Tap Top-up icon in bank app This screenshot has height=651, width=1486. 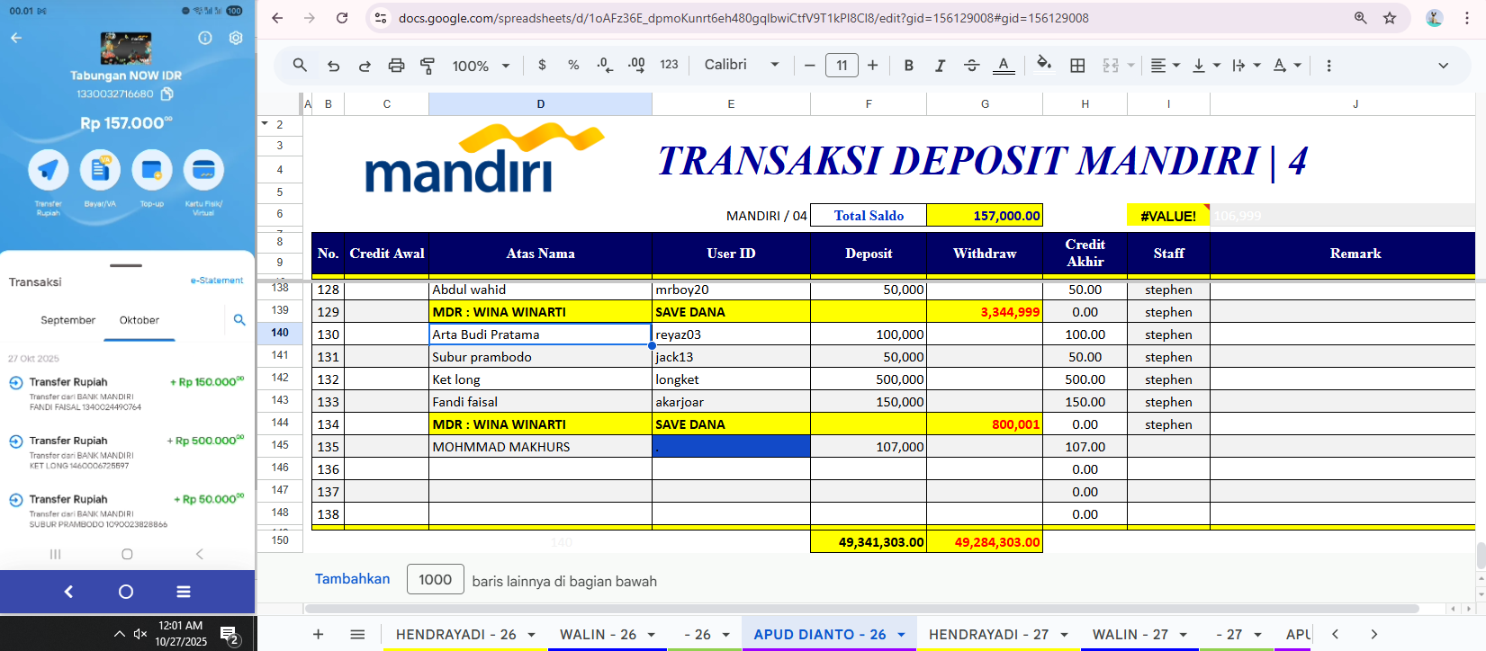tap(152, 170)
